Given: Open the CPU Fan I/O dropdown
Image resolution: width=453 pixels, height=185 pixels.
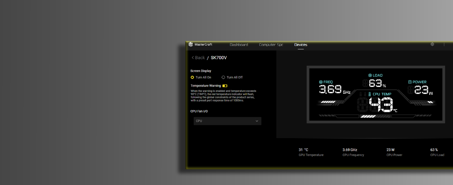Looking at the screenshot, I should 227,121.
